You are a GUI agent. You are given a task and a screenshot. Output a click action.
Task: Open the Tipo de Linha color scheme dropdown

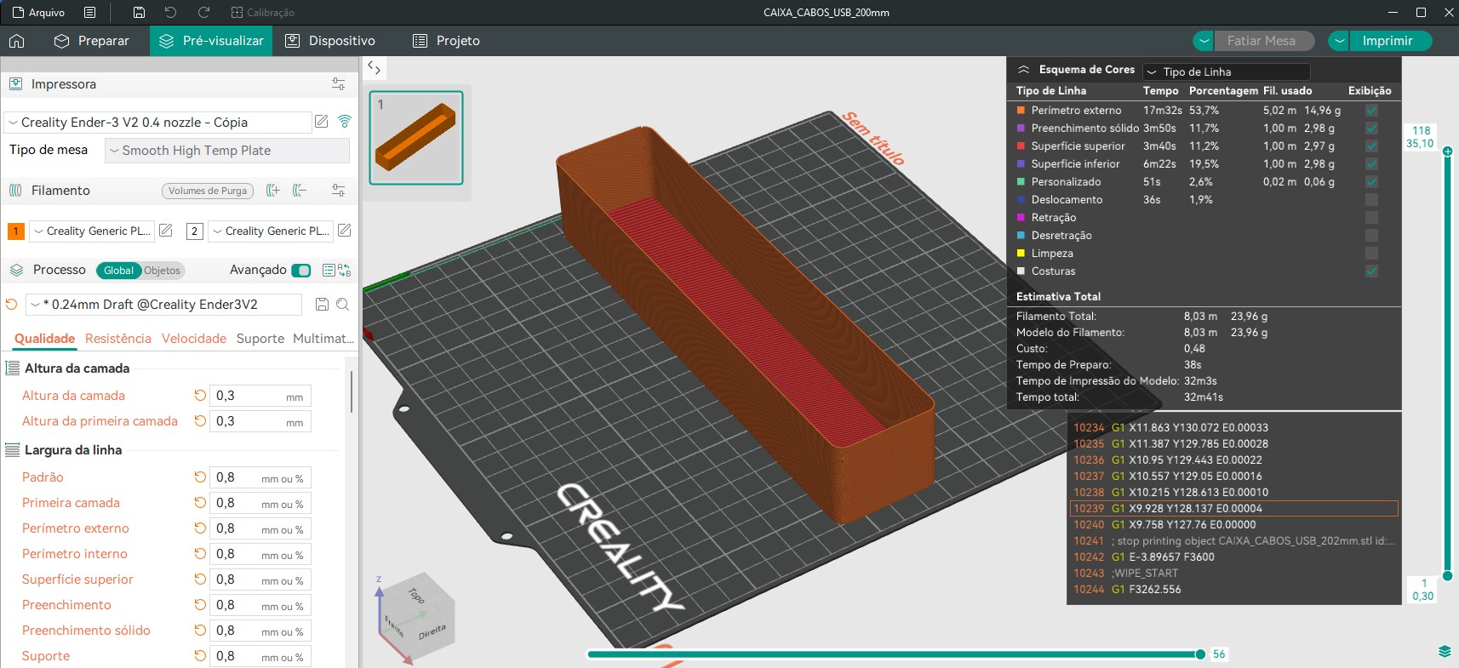(x=1226, y=72)
